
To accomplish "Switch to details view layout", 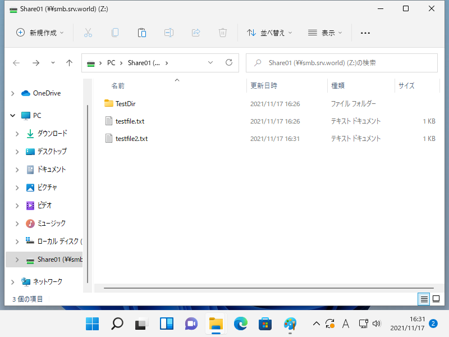I will pyautogui.click(x=424, y=299).
